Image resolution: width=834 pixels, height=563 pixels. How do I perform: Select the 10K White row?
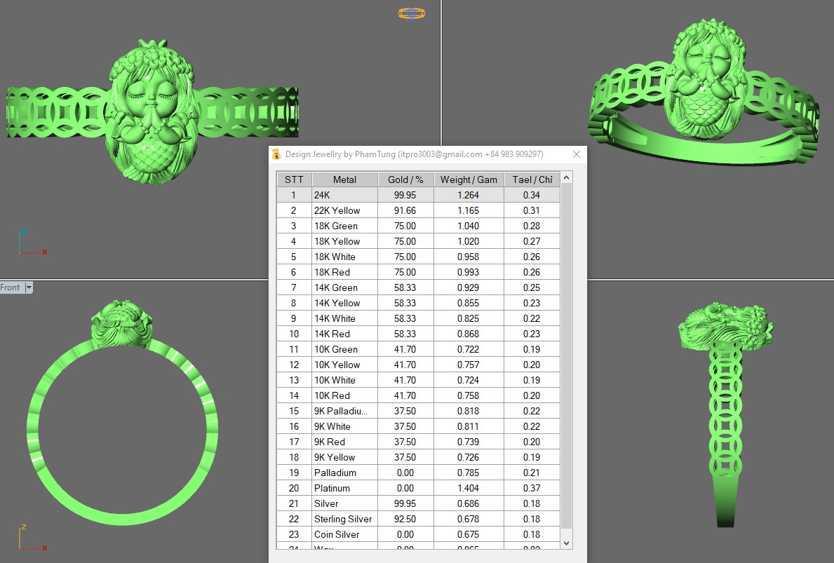tap(418, 380)
